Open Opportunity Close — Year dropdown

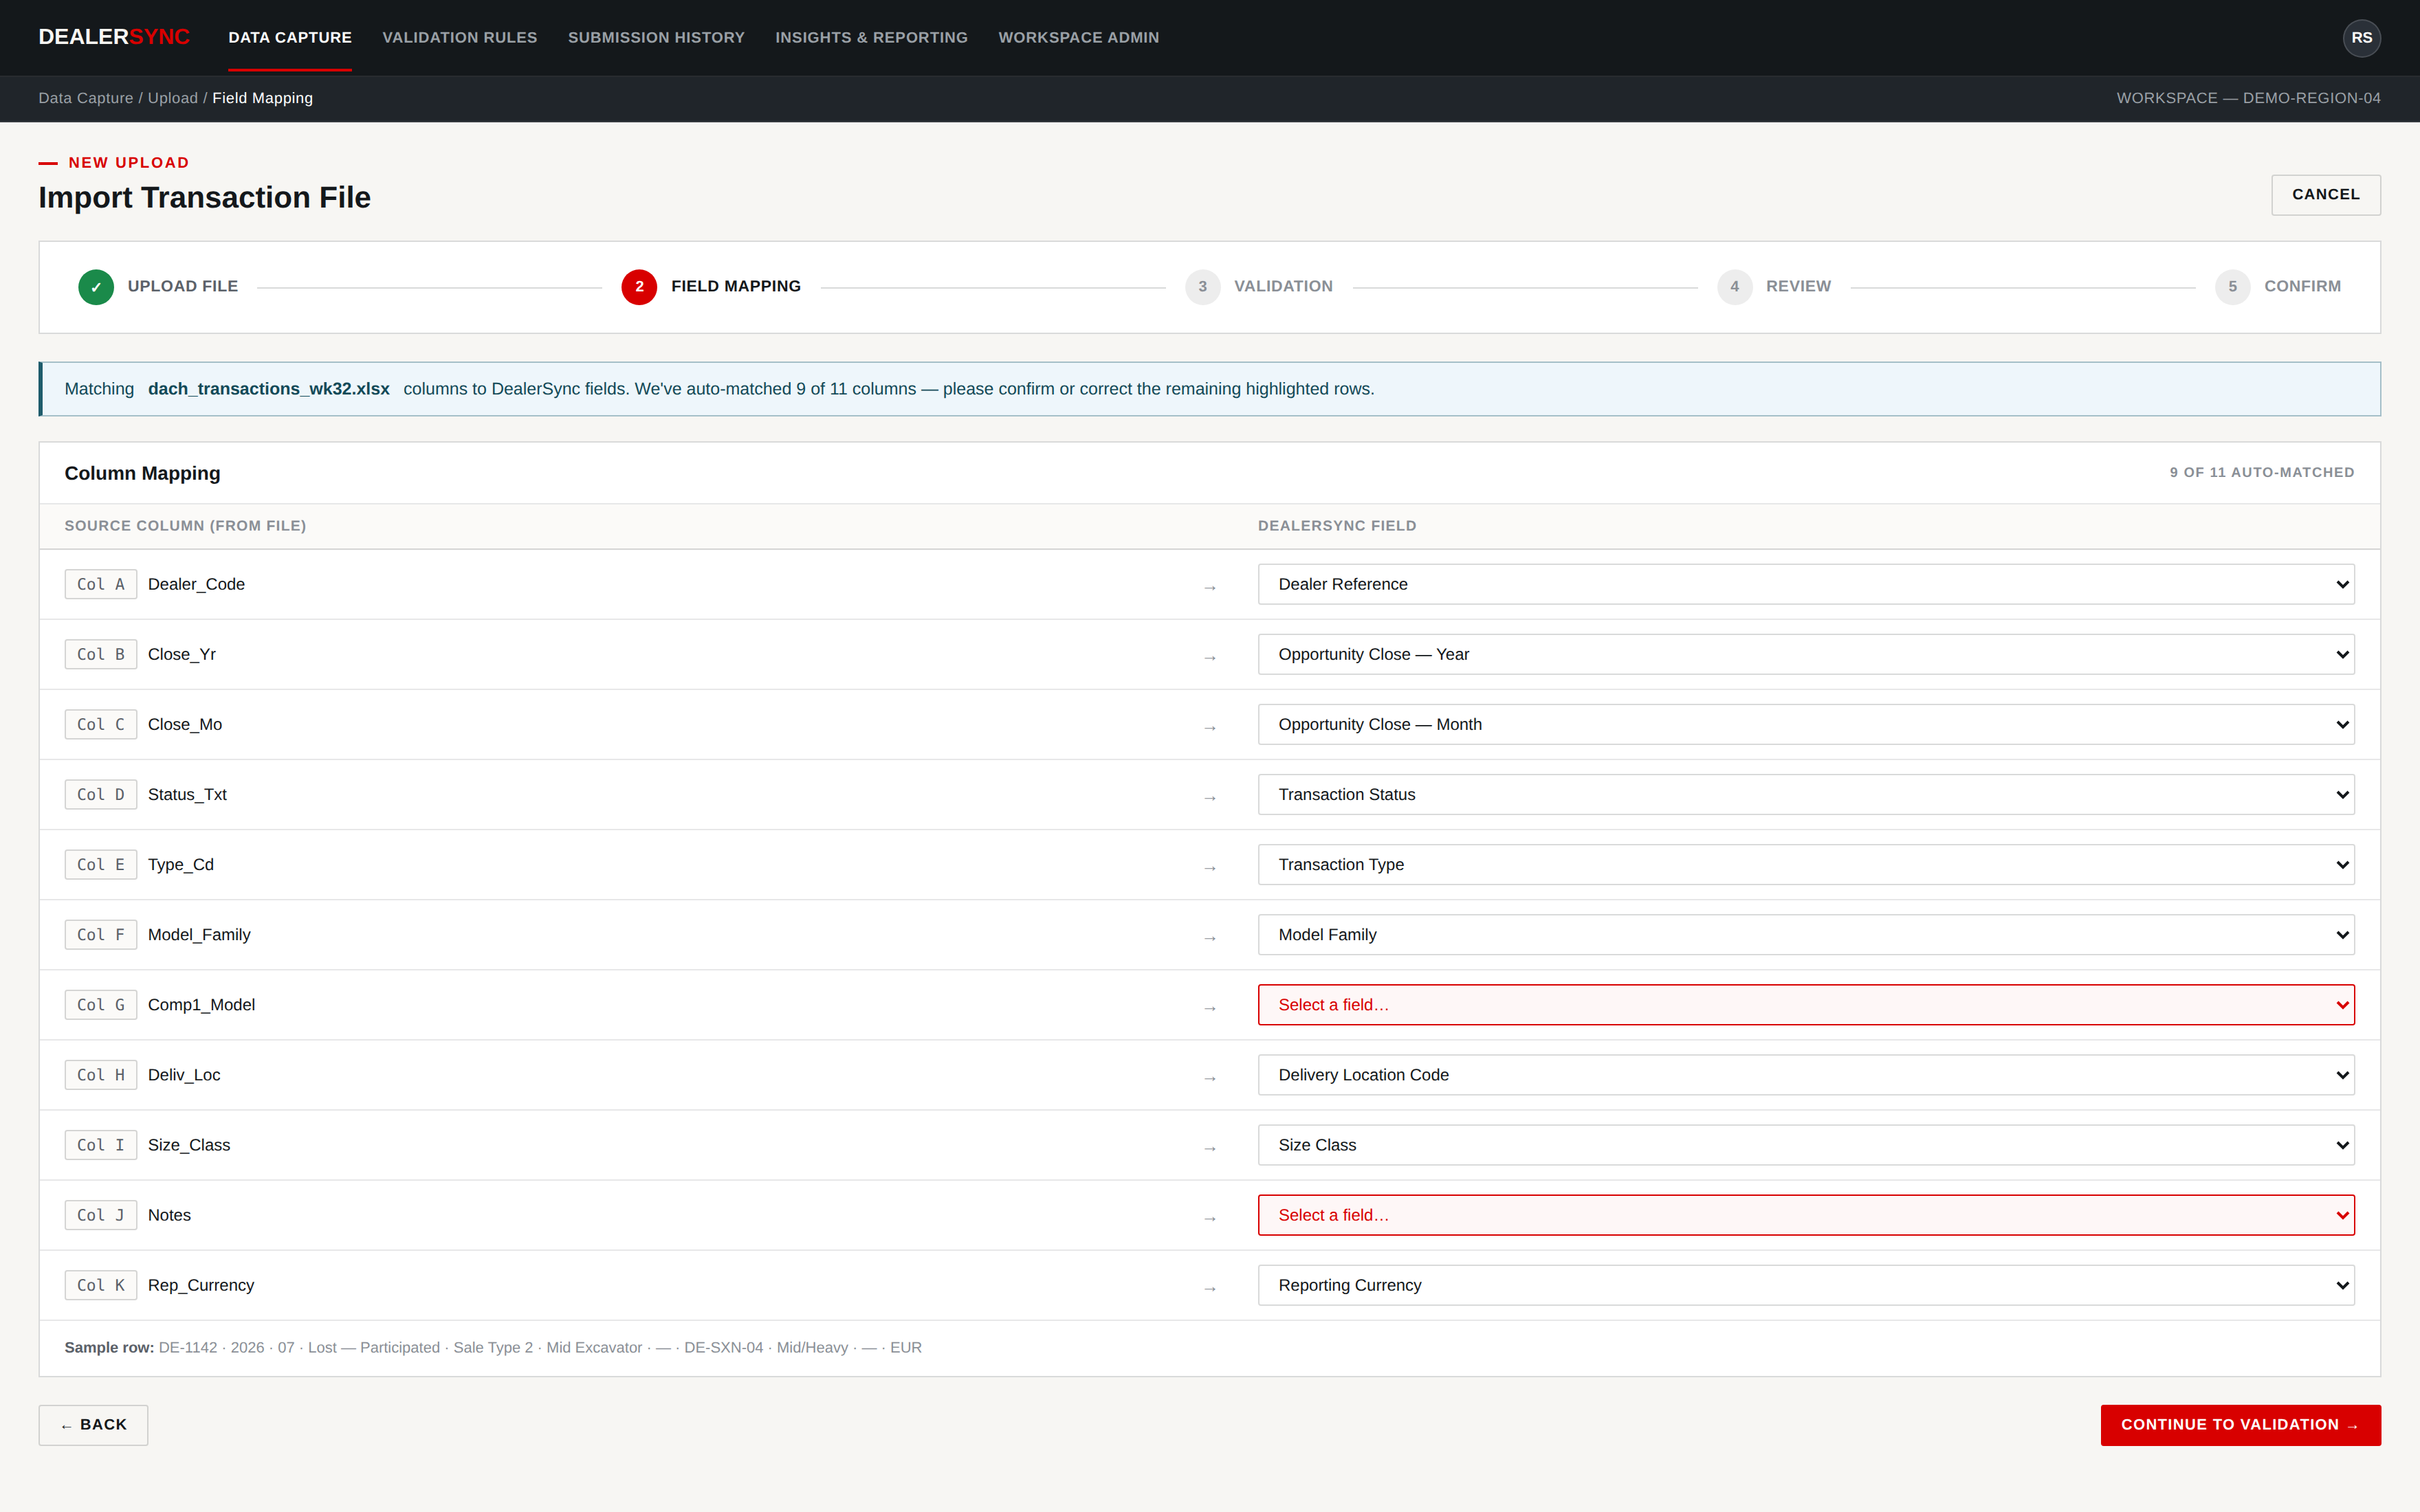[x=1805, y=654]
